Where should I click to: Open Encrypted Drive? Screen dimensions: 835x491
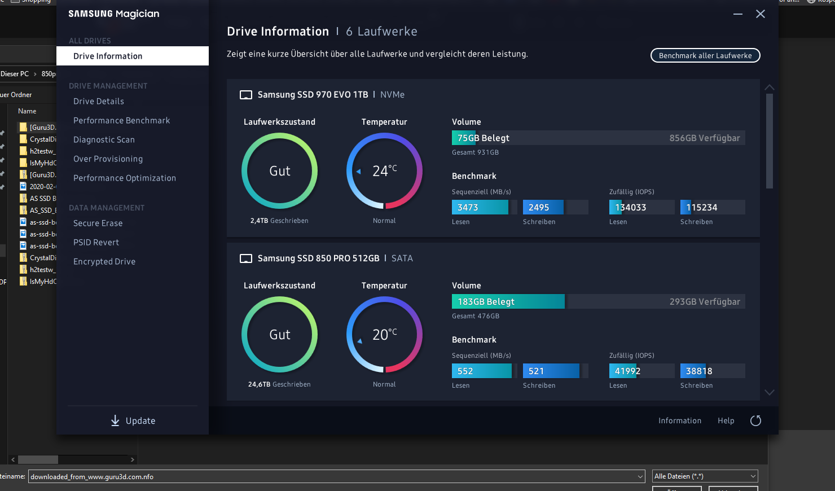(x=104, y=262)
